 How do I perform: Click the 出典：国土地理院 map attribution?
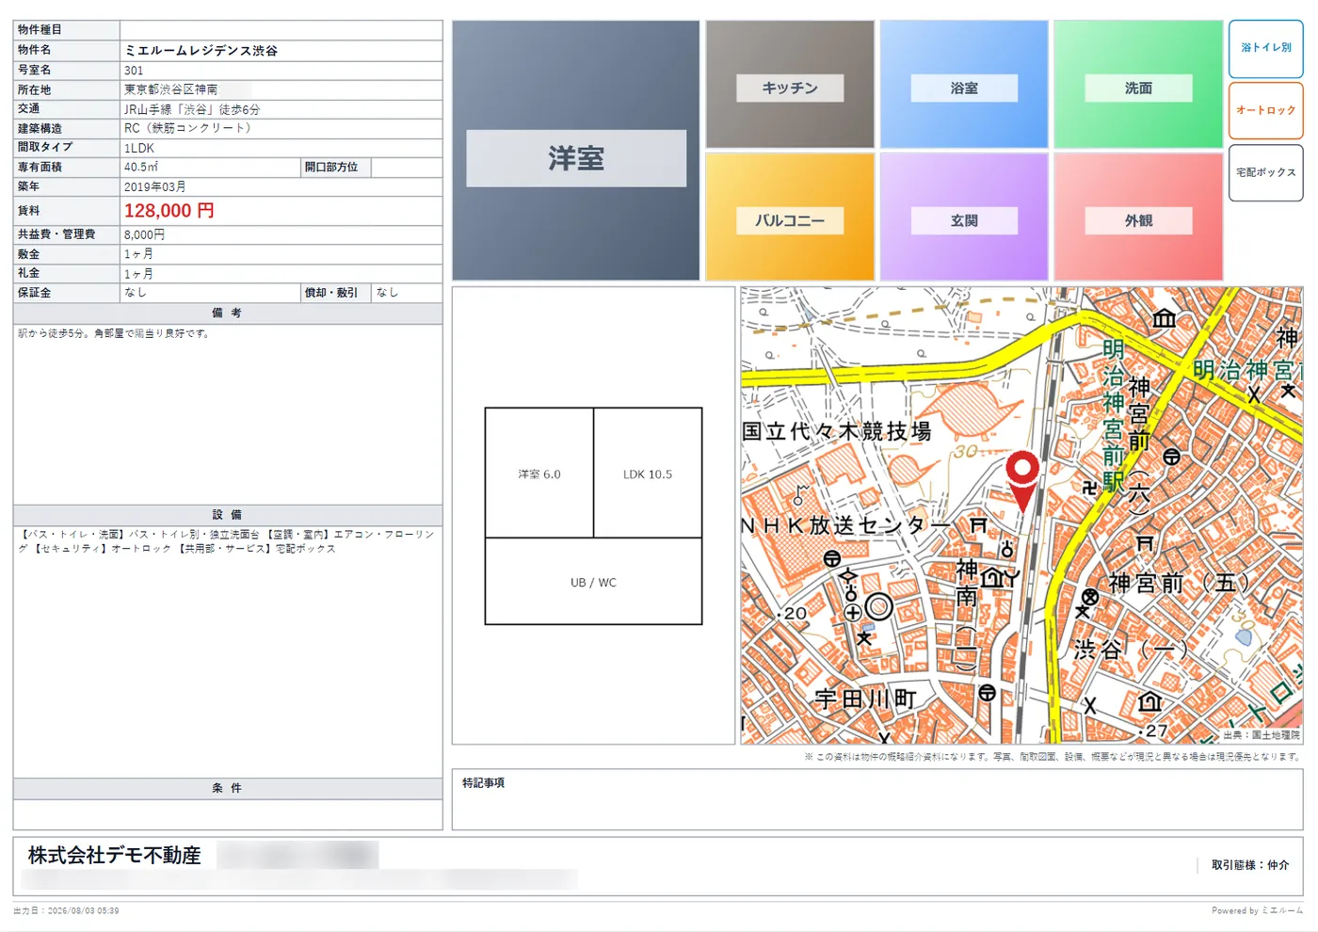(x=1262, y=735)
